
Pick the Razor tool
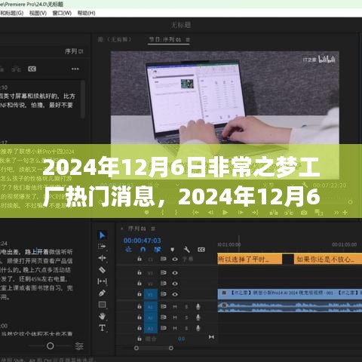(103, 270)
